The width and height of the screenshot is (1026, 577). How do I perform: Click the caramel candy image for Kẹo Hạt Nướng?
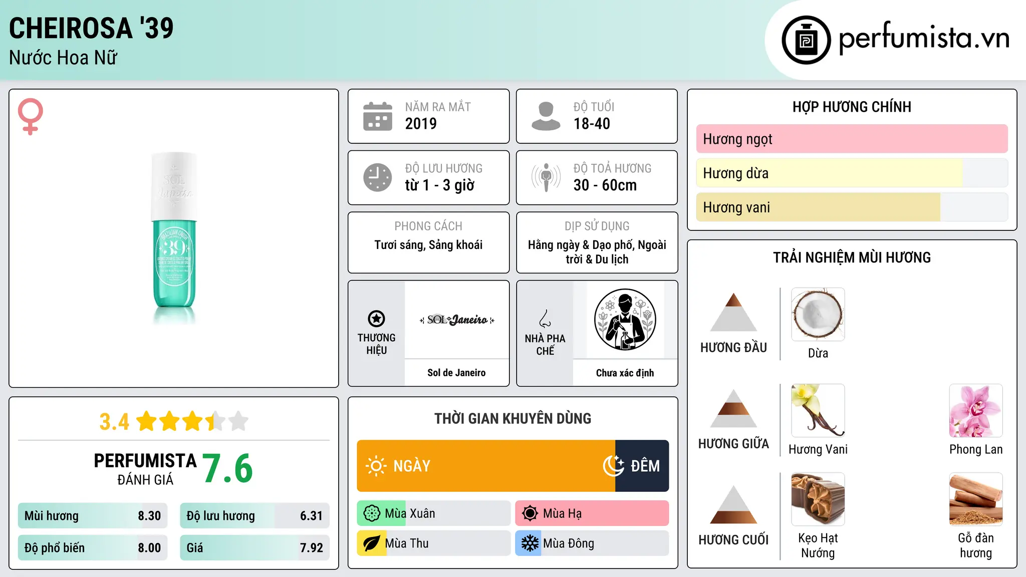click(818, 499)
